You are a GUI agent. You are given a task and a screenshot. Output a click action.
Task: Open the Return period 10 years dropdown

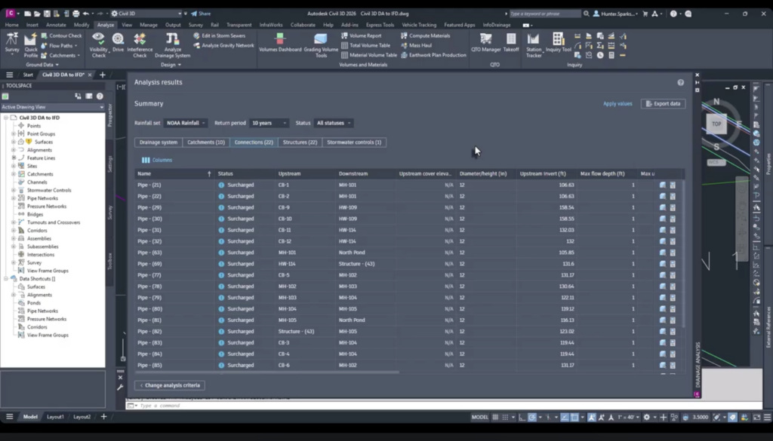[269, 123]
